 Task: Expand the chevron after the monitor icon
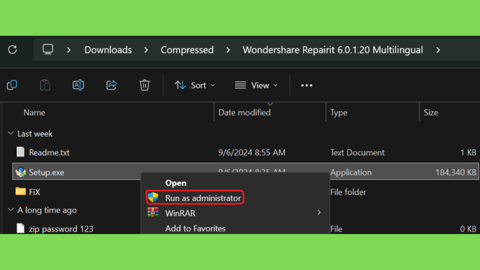coord(68,50)
